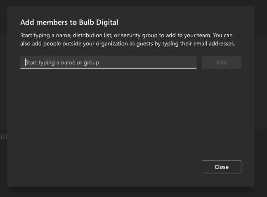Focus the name or group input field
The height and width of the screenshot is (197, 267).
point(109,62)
